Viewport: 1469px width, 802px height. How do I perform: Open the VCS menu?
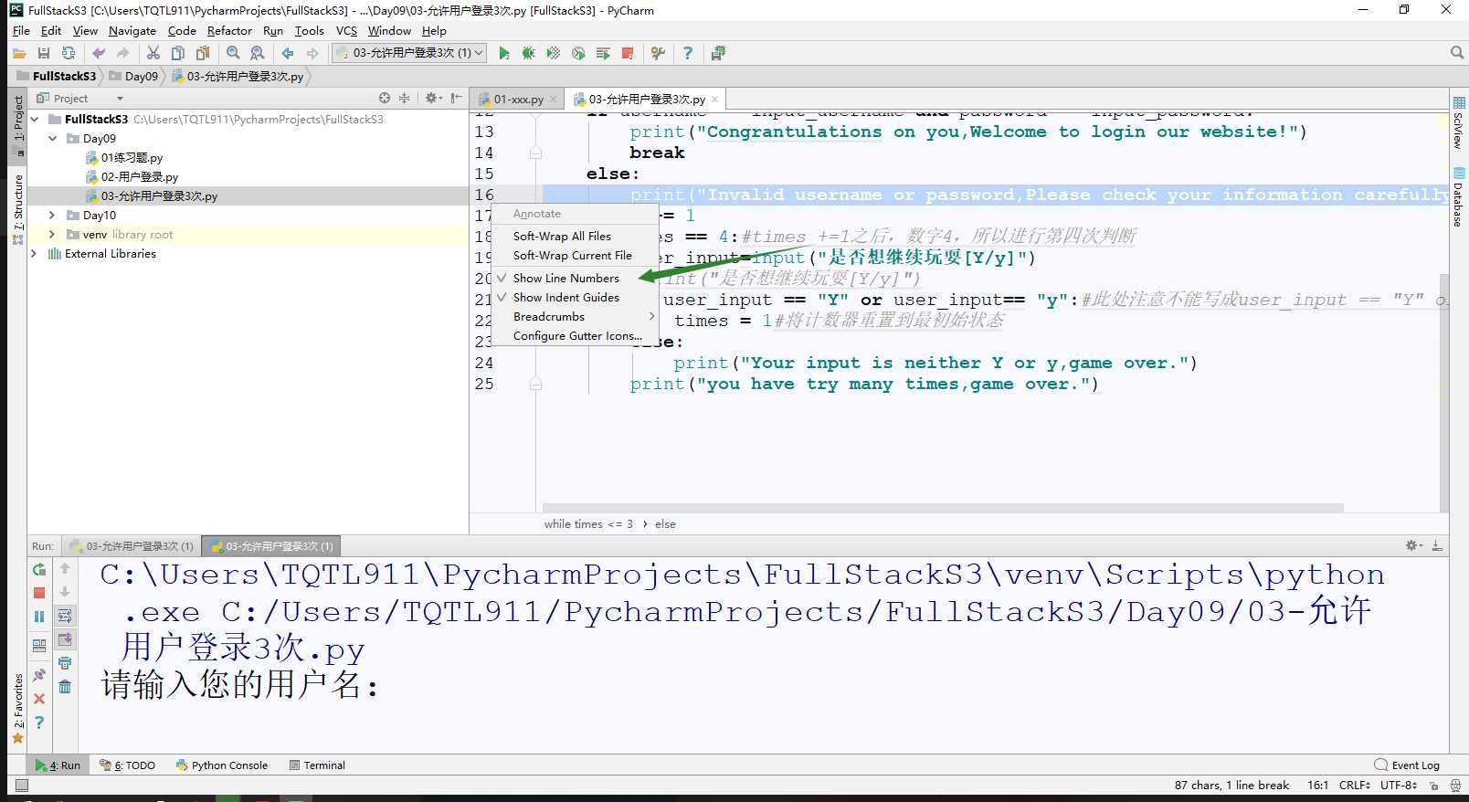point(346,30)
